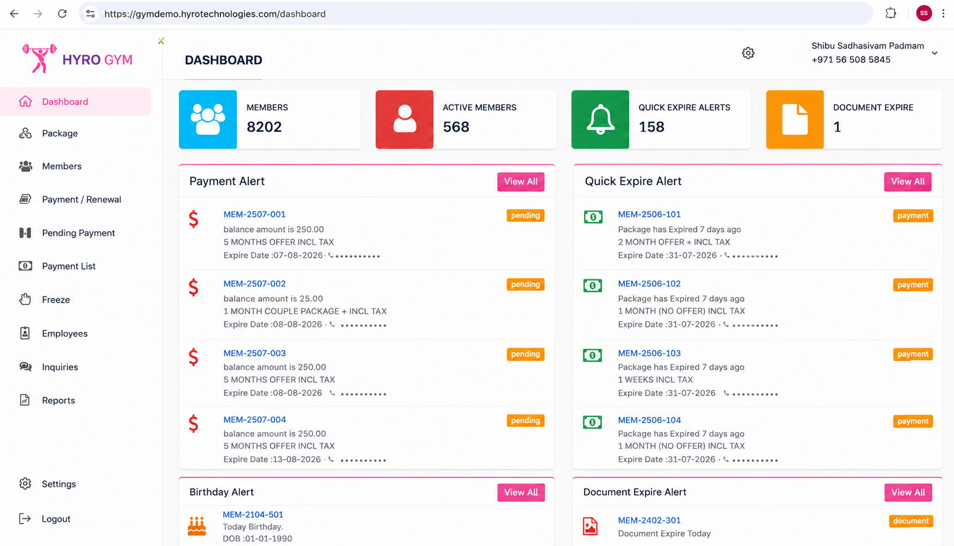Open member link MEM-2507-002
This screenshot has height=546, width=954.
(x=254, y=284)
